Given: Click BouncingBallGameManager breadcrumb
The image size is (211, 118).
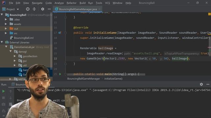Looking at the screenshot, I should coord(83,79).
